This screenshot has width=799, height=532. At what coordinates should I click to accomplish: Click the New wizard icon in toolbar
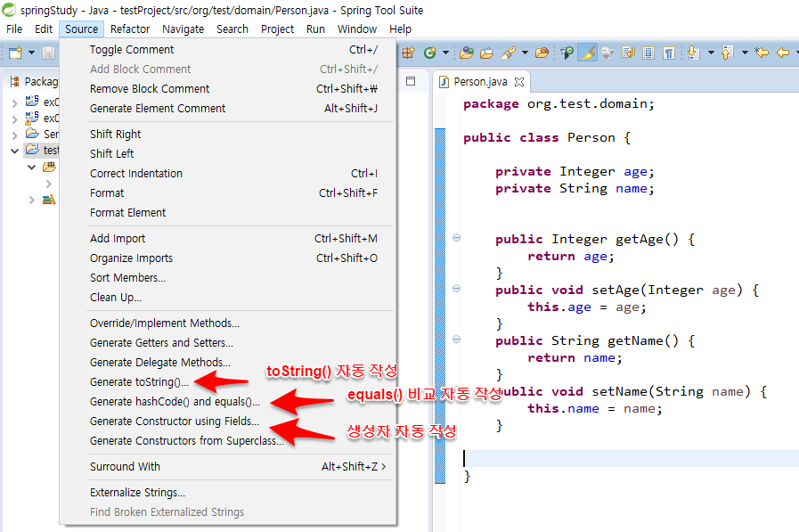click(15, 53)
